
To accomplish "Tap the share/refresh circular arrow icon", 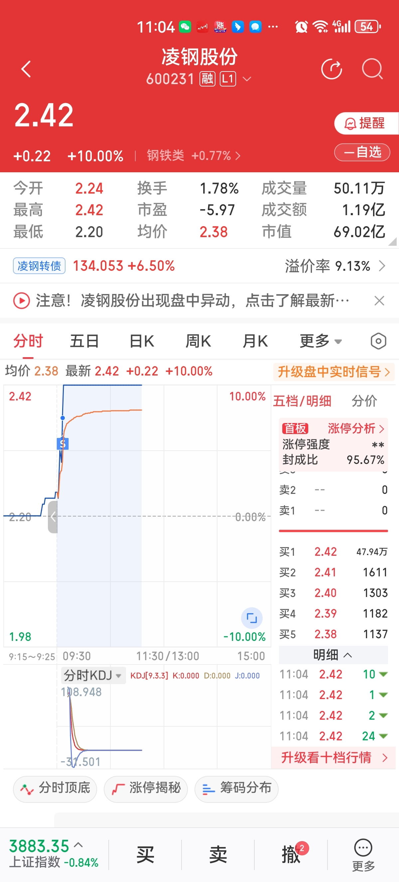I will pyautogui.click(x=332, y=69).
